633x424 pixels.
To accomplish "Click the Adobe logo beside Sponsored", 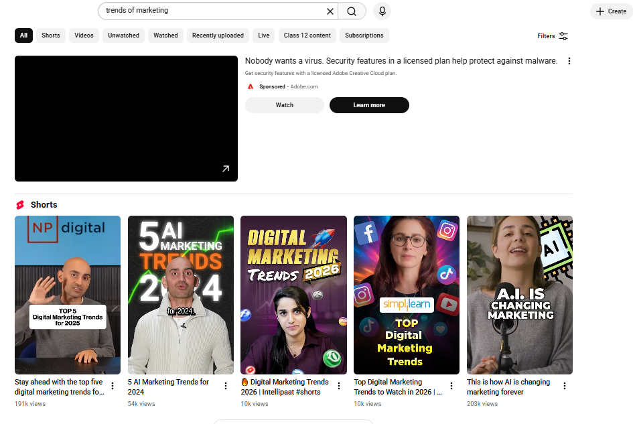I will click(251, 86).
